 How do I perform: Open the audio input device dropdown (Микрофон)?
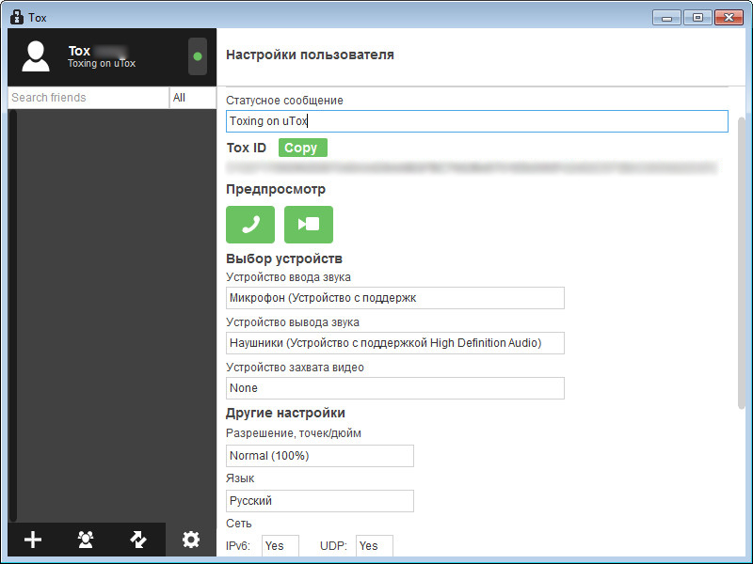click(x=395, y=298)
